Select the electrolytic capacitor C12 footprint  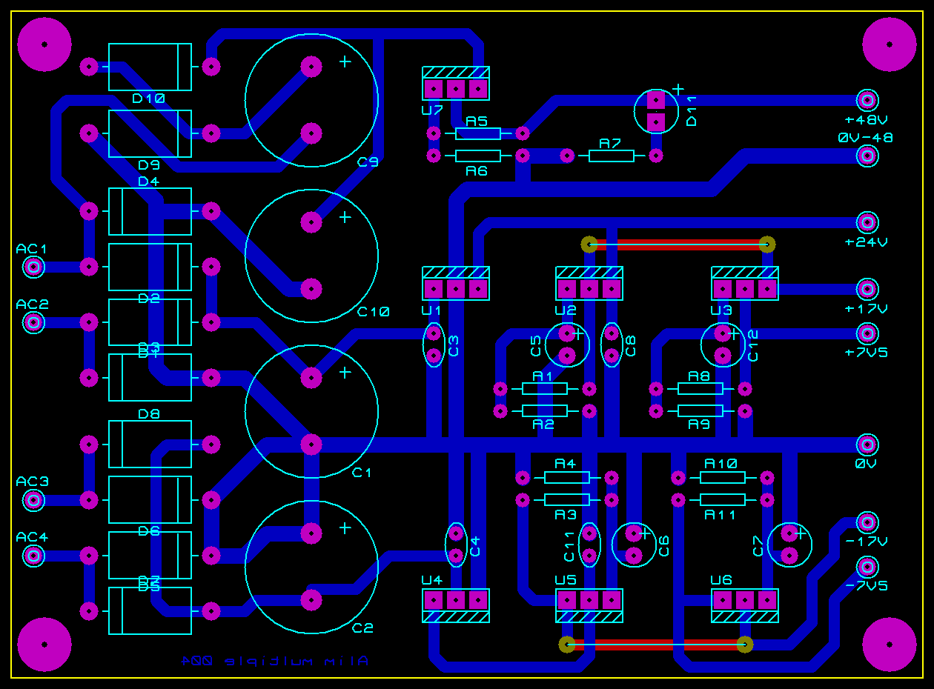[723, 344]
